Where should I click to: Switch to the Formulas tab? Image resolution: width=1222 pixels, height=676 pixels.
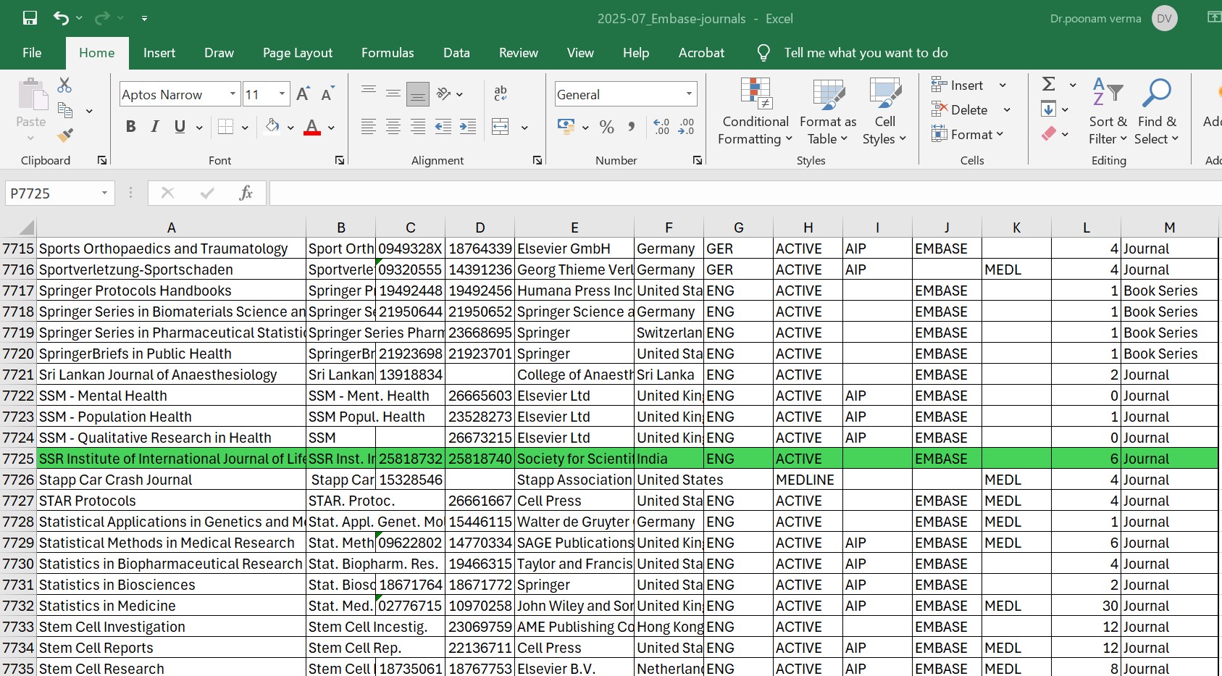tap(388, 53)
